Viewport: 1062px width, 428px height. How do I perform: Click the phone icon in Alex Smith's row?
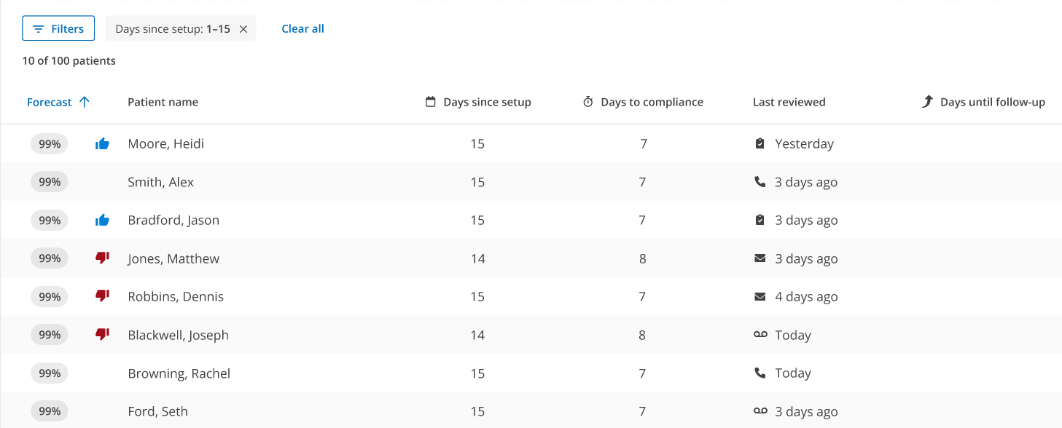pos(760,182)
